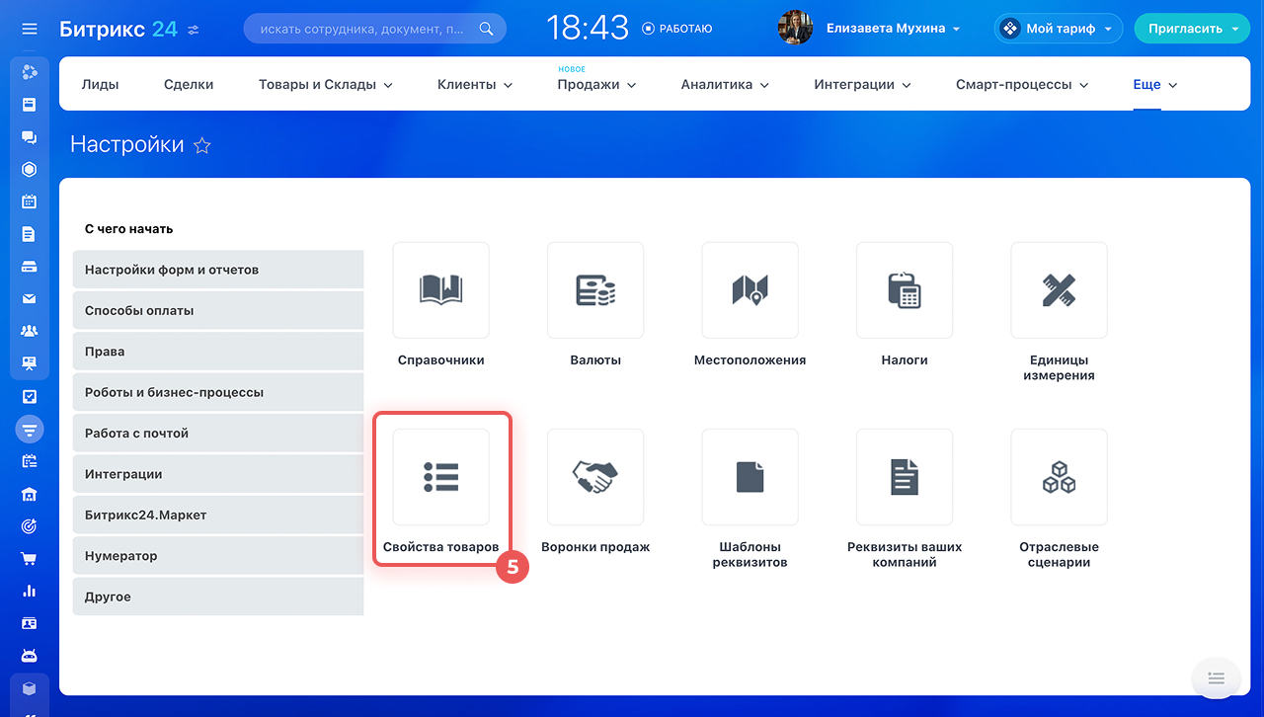The width and height of the screenshot is (1264, 717).
Task: Open the hexagon sidebar icon
Action: click(30, 169)
